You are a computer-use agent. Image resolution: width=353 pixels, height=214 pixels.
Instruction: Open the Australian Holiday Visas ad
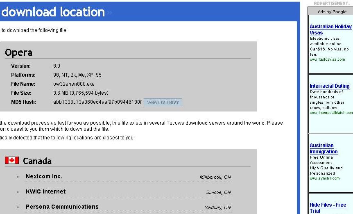[330, 30]
